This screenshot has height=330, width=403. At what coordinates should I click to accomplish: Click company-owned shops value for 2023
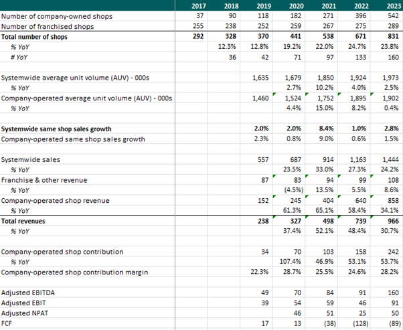[389, 16]
